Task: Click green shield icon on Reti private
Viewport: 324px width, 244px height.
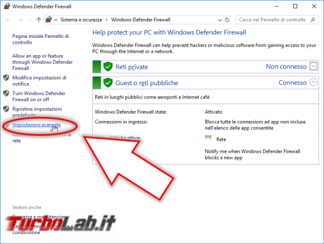Action: [x=108, y=66]
